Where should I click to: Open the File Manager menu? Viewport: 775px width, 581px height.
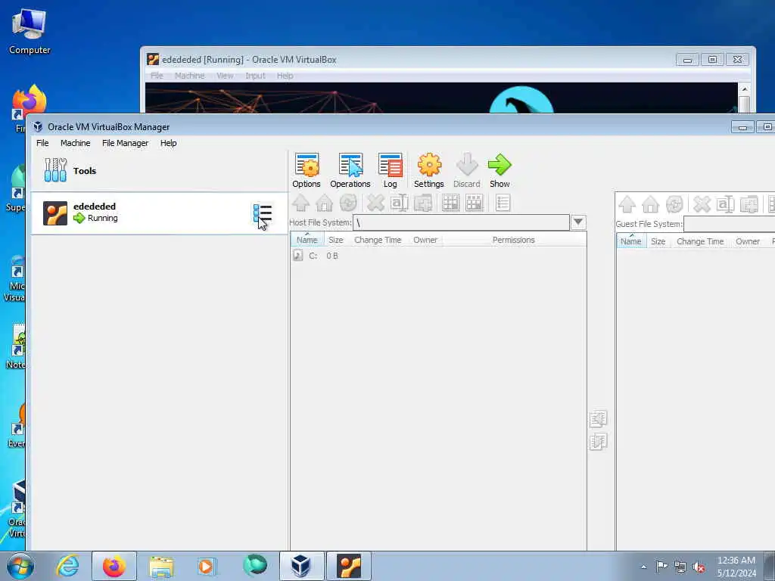(x=125, y=143)
